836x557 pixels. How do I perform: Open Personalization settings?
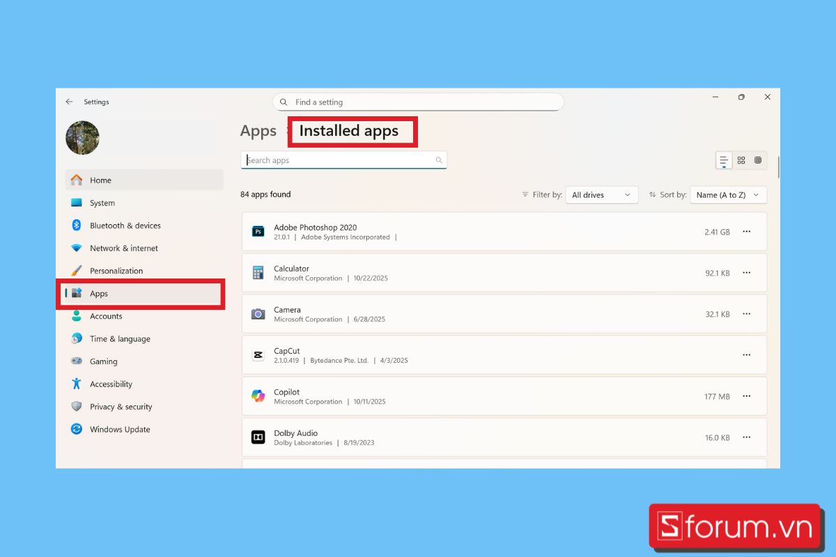(x=144, y=271)
